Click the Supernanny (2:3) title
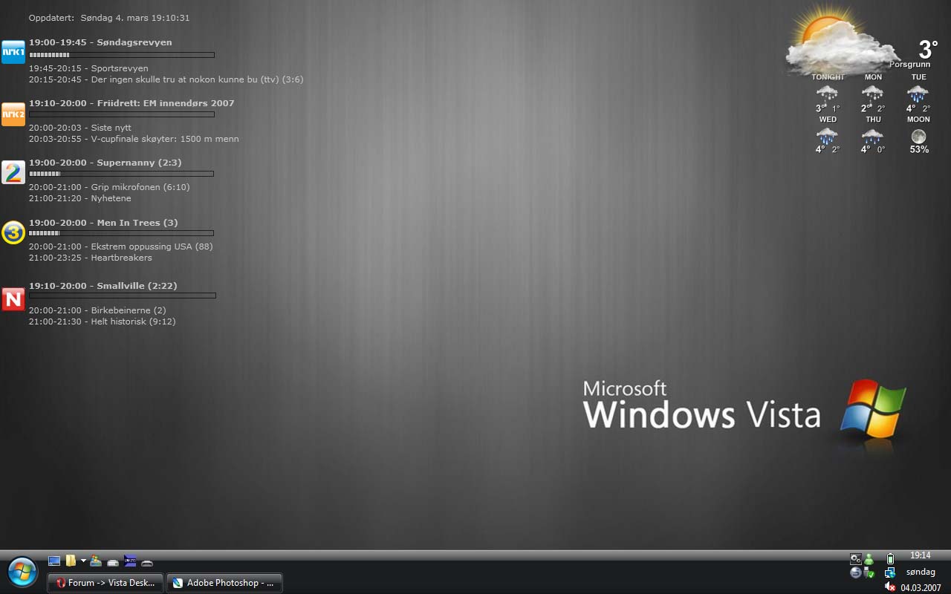This screenshot has width=951, height=594. tap(140, 163)
